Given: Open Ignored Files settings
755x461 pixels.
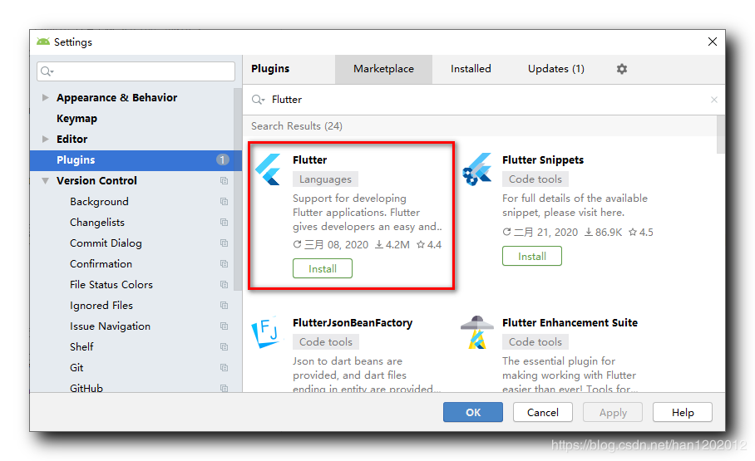Looking at the screenshot, I should [x=101, y=305].
